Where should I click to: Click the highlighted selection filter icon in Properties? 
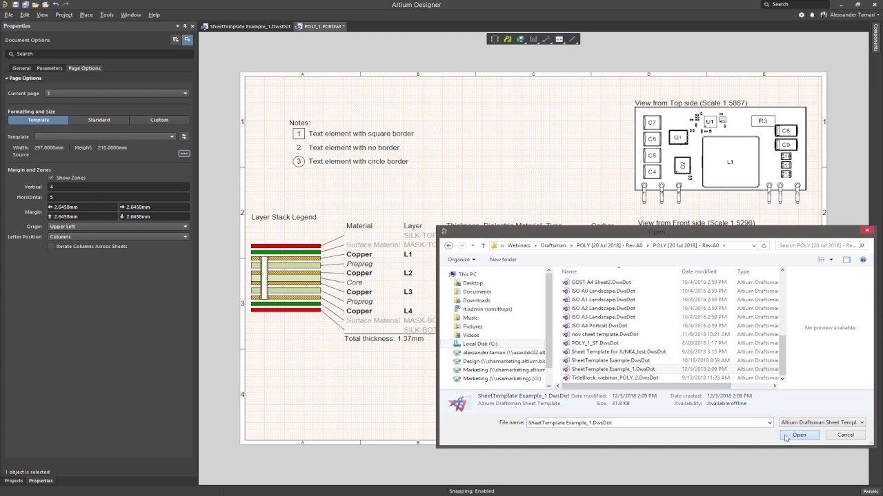click(x=187, y=40)
